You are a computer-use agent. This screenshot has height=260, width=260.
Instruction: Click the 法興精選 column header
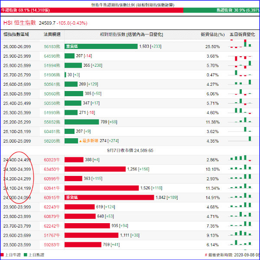[52, 35]
